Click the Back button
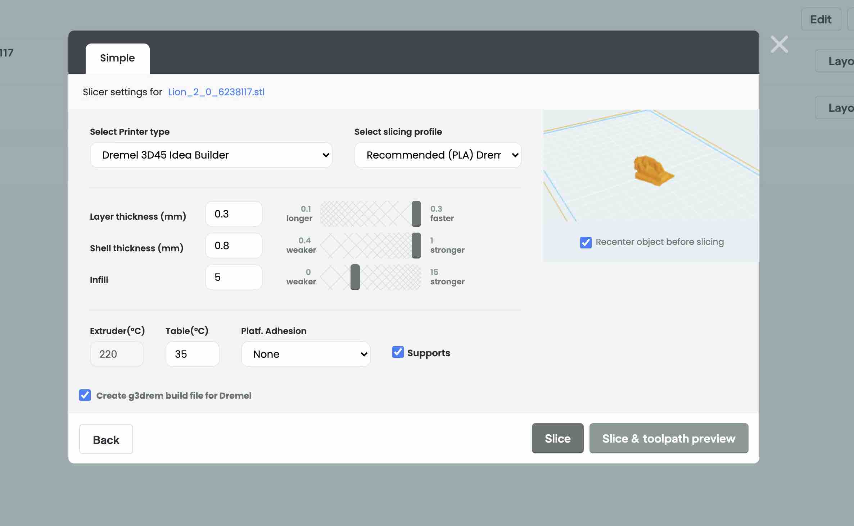 [106, 439]
